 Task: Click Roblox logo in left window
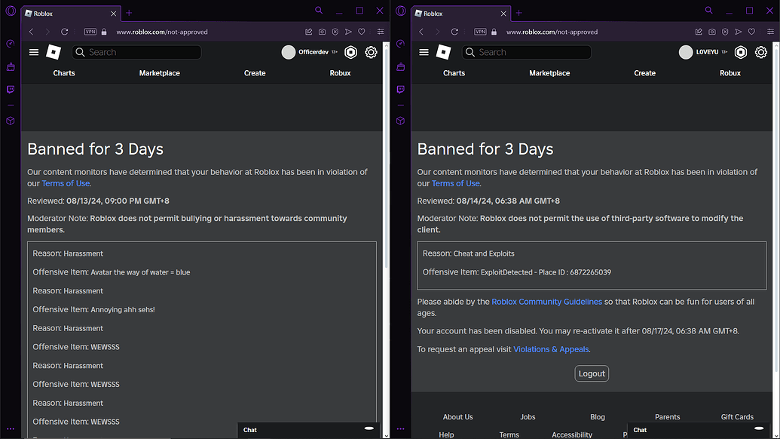pyautogui.click(x=54, y=52)
